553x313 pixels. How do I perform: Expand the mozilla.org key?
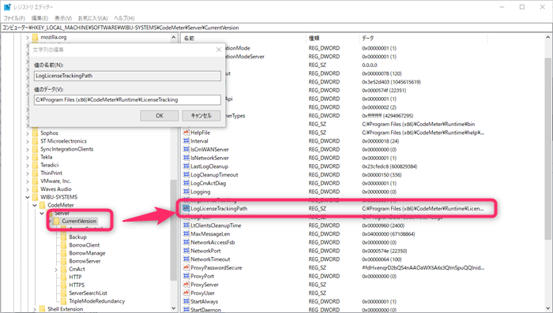click(28, 37)
